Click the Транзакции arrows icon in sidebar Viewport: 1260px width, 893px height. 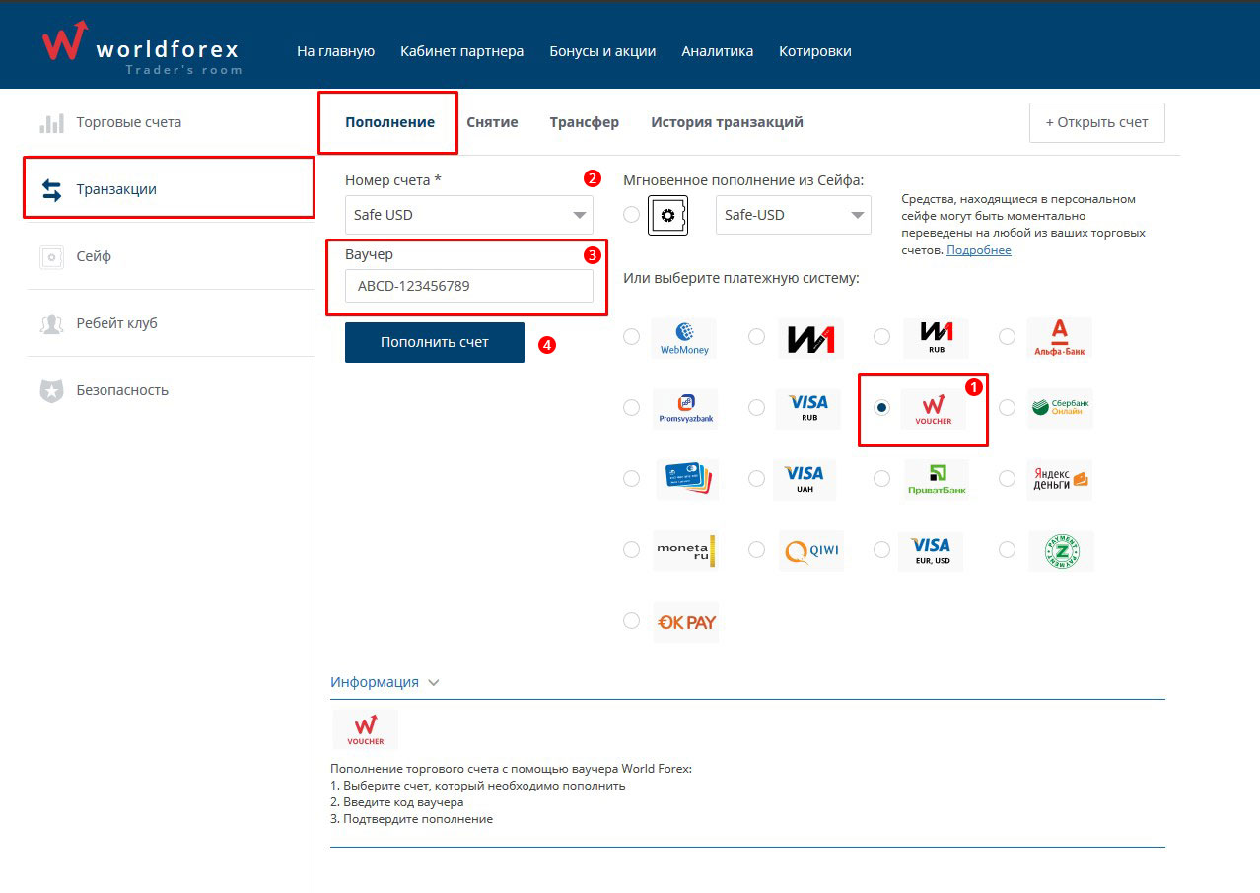pyautogui.click(x=51, y=189)
